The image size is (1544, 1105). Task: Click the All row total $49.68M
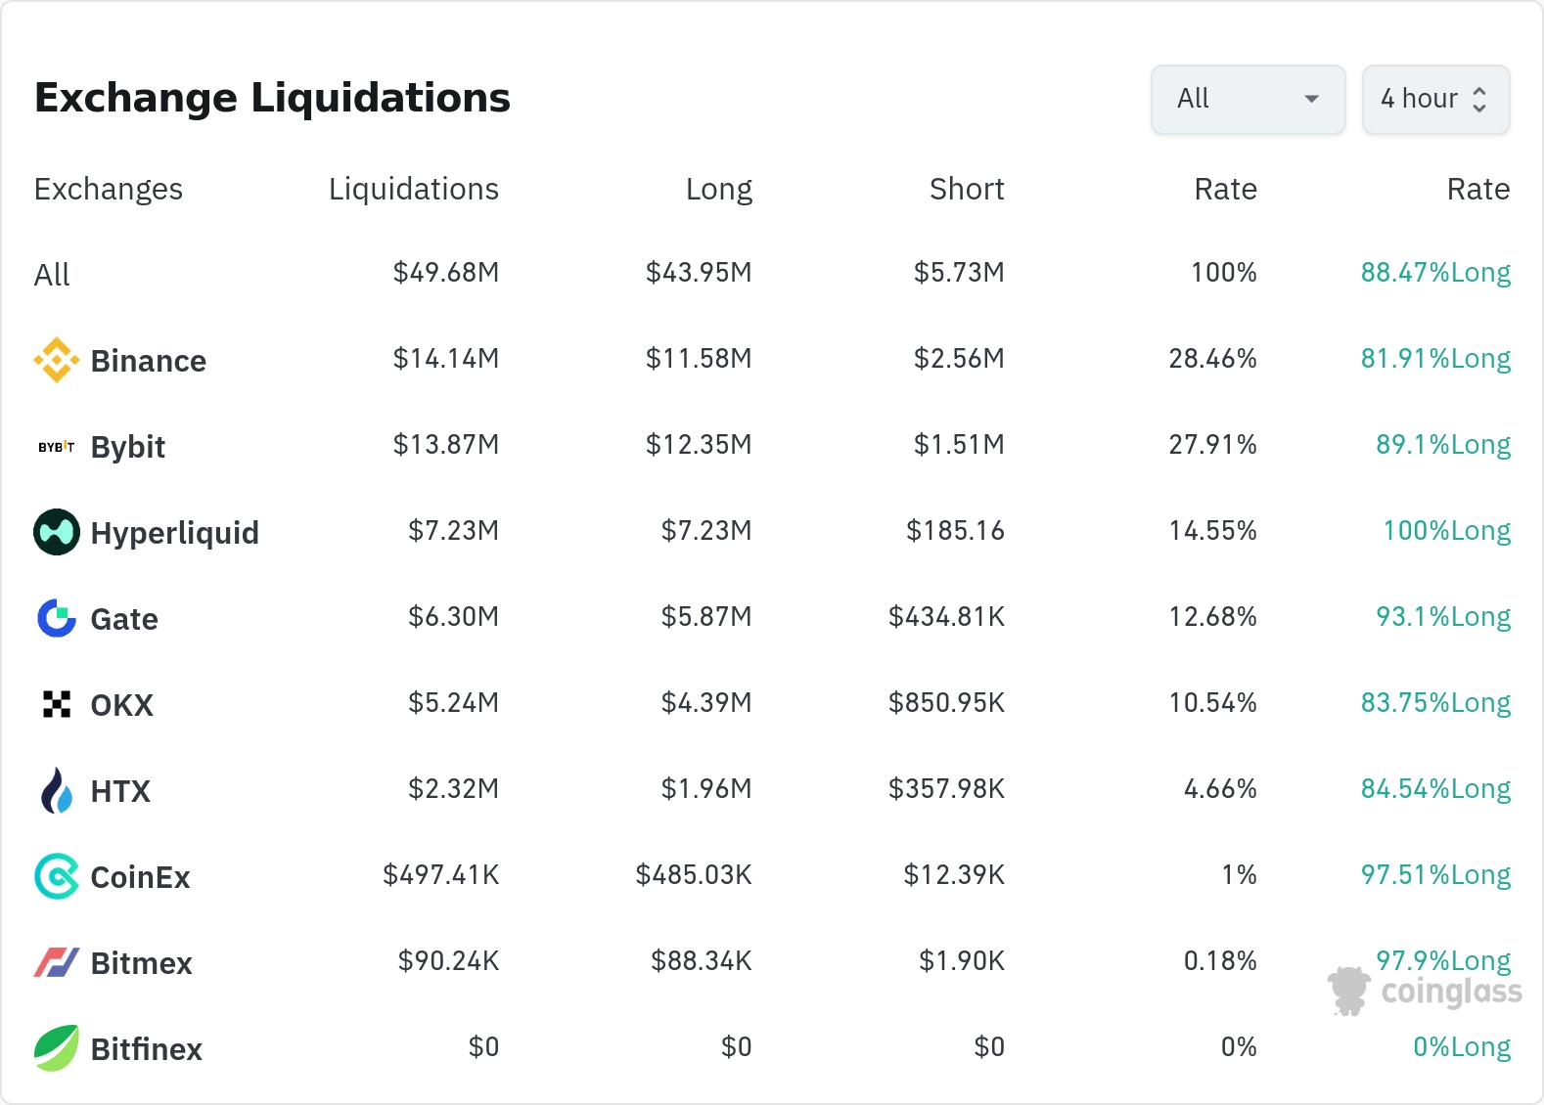pos(446,273)
